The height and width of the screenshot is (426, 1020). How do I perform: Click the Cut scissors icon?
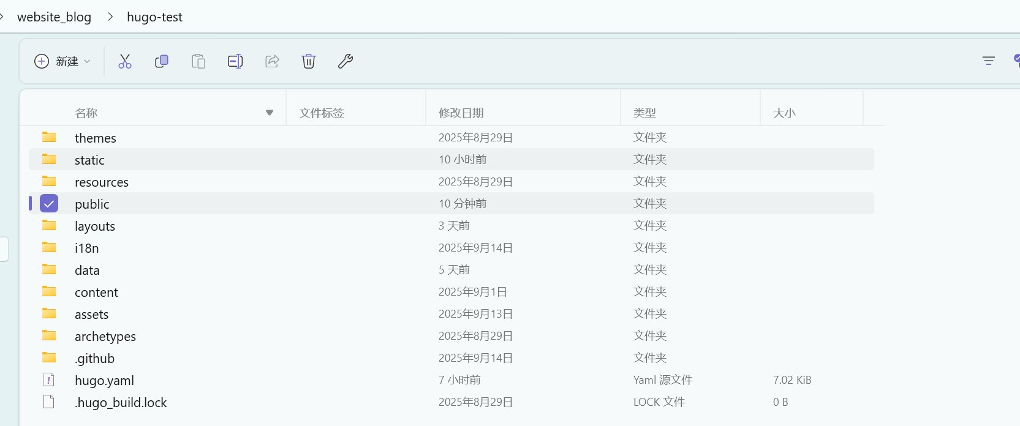pyautogui.click(x=125, y=61)
